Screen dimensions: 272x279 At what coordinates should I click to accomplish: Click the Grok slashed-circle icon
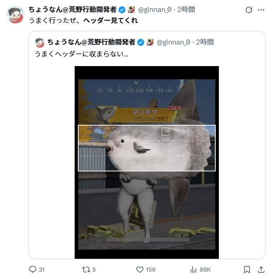click(249, 10)
